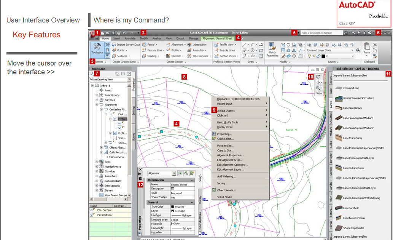Open the Unsaved Layer State dropdown
Screen dimensions: 393x240
click(352, 50)
